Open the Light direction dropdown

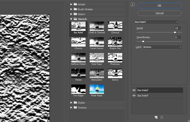pos(163,47)
